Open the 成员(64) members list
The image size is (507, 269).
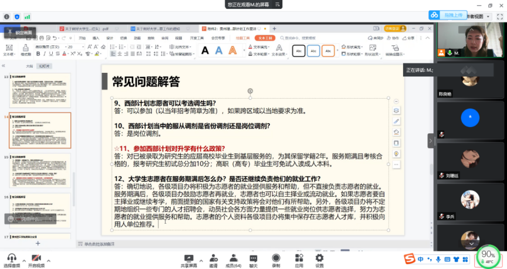233,260
